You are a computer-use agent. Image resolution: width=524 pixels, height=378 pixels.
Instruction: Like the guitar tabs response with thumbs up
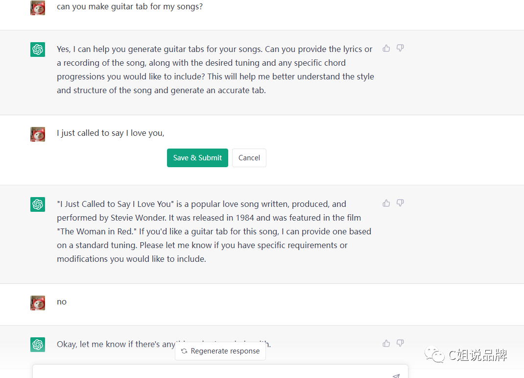coord(386,48)
